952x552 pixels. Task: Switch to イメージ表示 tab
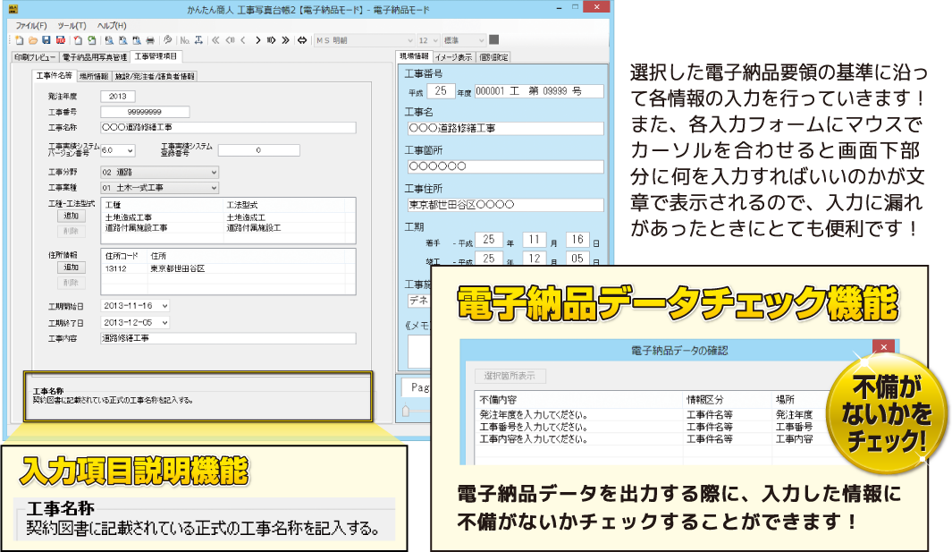pos(453,57)
